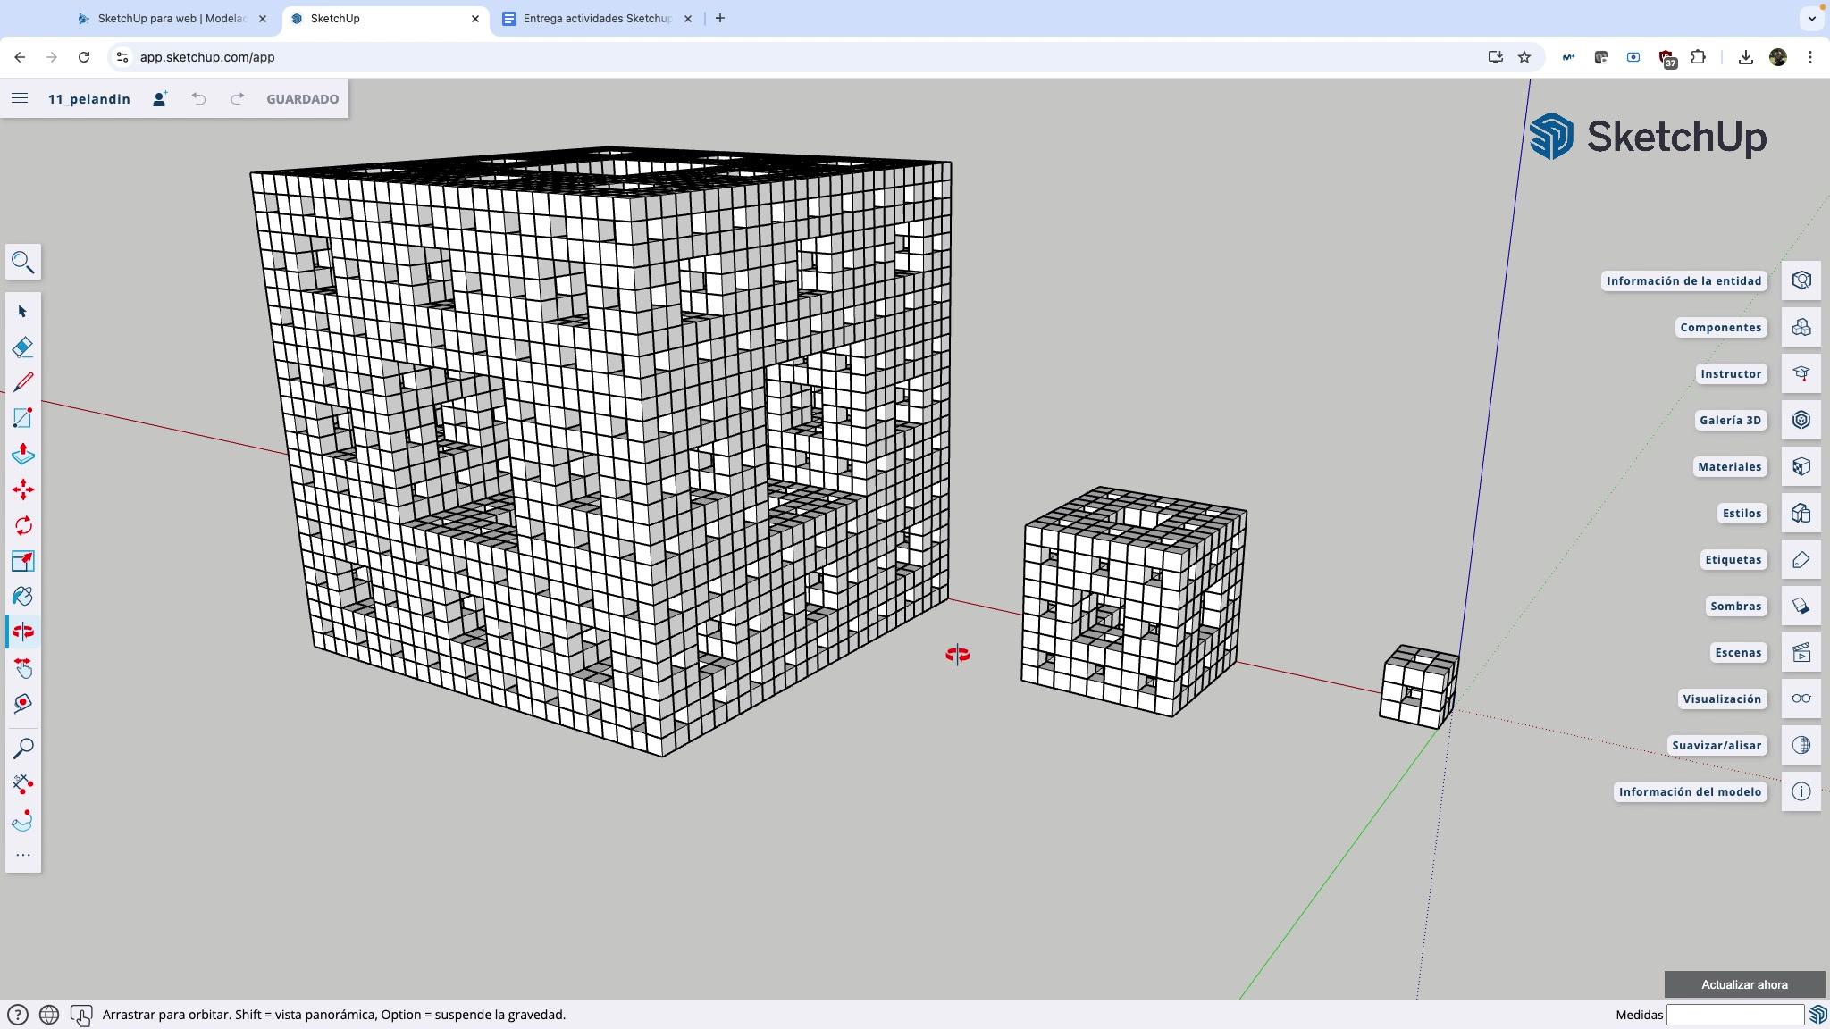The width and height of the screenshot is (1830, 1029).
Task: Select the Move tool
Action: point(22,489)
